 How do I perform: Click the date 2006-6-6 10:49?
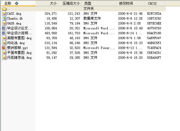130,28
